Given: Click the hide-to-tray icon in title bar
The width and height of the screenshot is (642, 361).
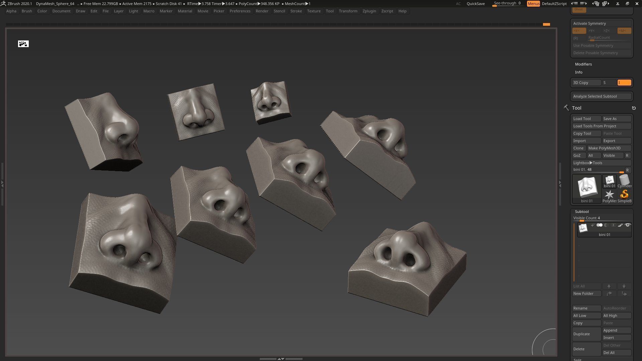Looking at the screenshot, I should [x=618, y=4].
